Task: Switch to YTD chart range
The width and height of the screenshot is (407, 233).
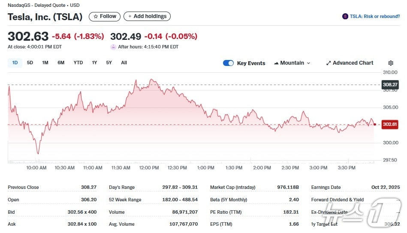Action: [78, 63]
